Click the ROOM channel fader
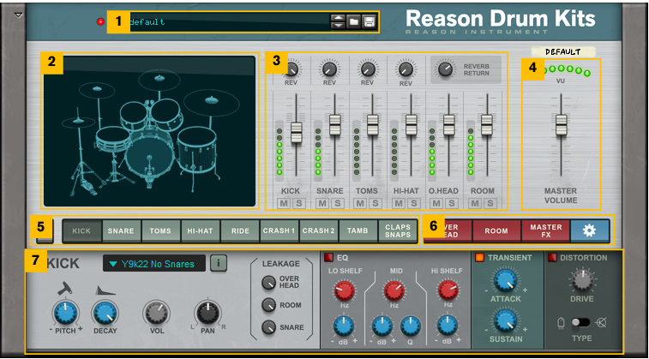Screen dimensions: 649x359 (x=487, y=124)
